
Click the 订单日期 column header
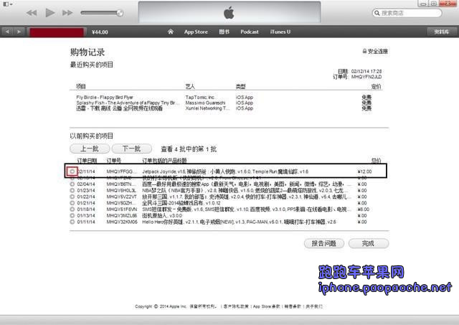(87, 161)
